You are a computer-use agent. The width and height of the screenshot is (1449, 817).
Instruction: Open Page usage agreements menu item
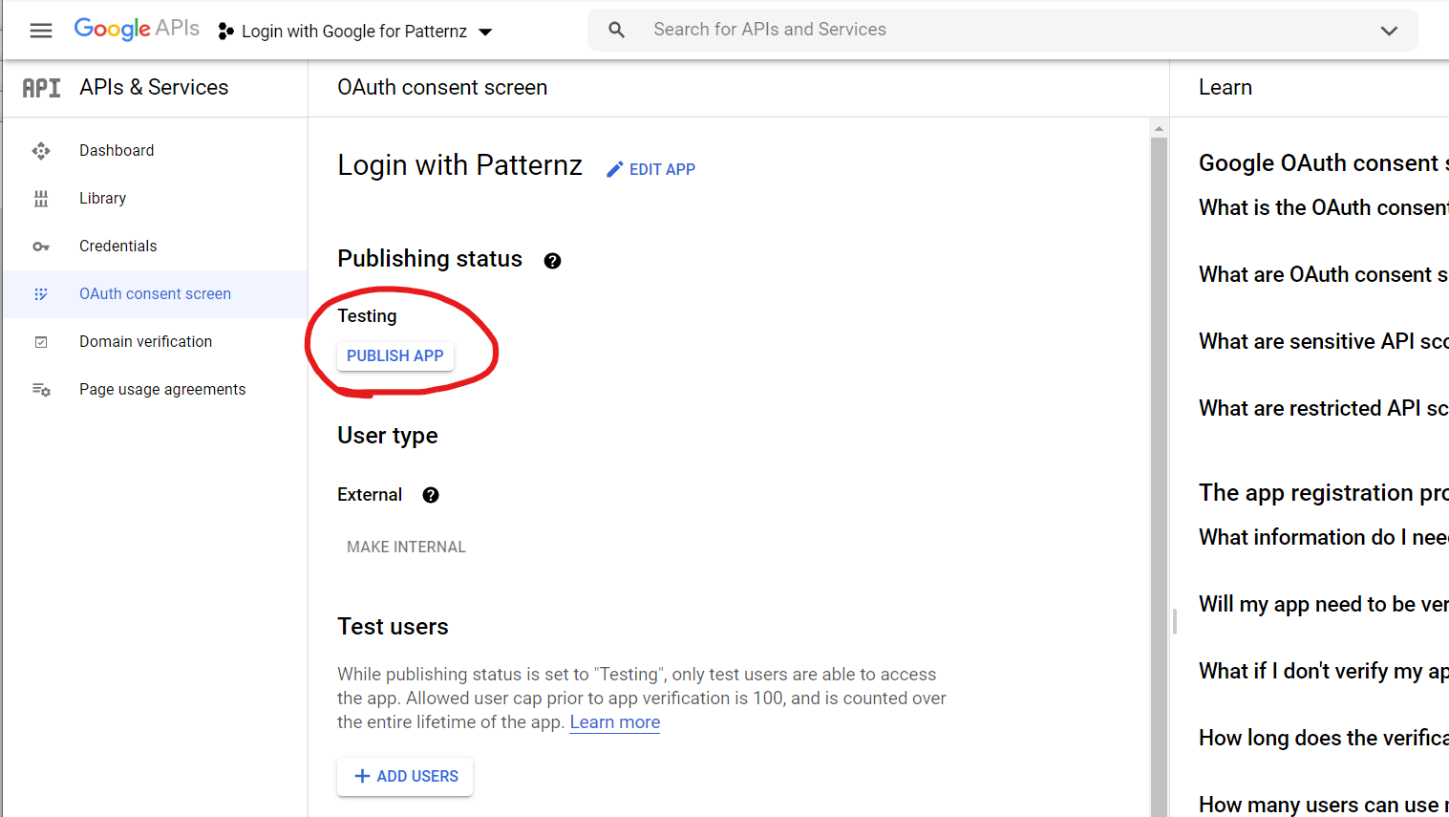(162, 390)
